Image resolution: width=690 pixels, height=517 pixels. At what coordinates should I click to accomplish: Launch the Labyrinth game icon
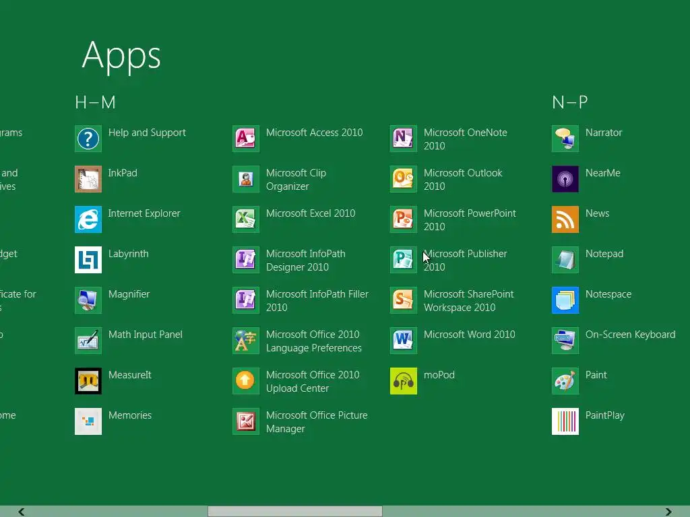point(88,260)
